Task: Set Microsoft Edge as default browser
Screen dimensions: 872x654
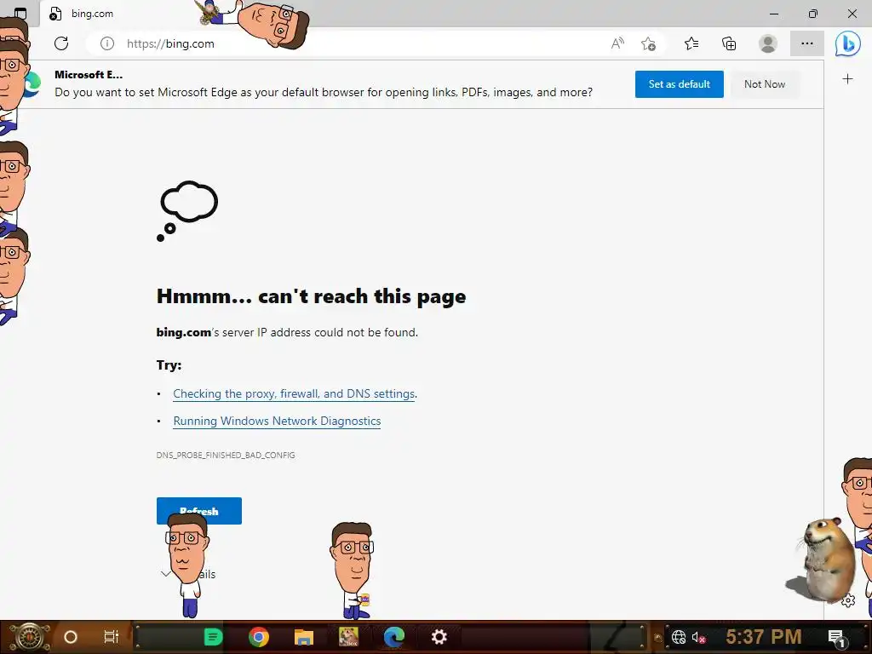Action: pos(679,84)
